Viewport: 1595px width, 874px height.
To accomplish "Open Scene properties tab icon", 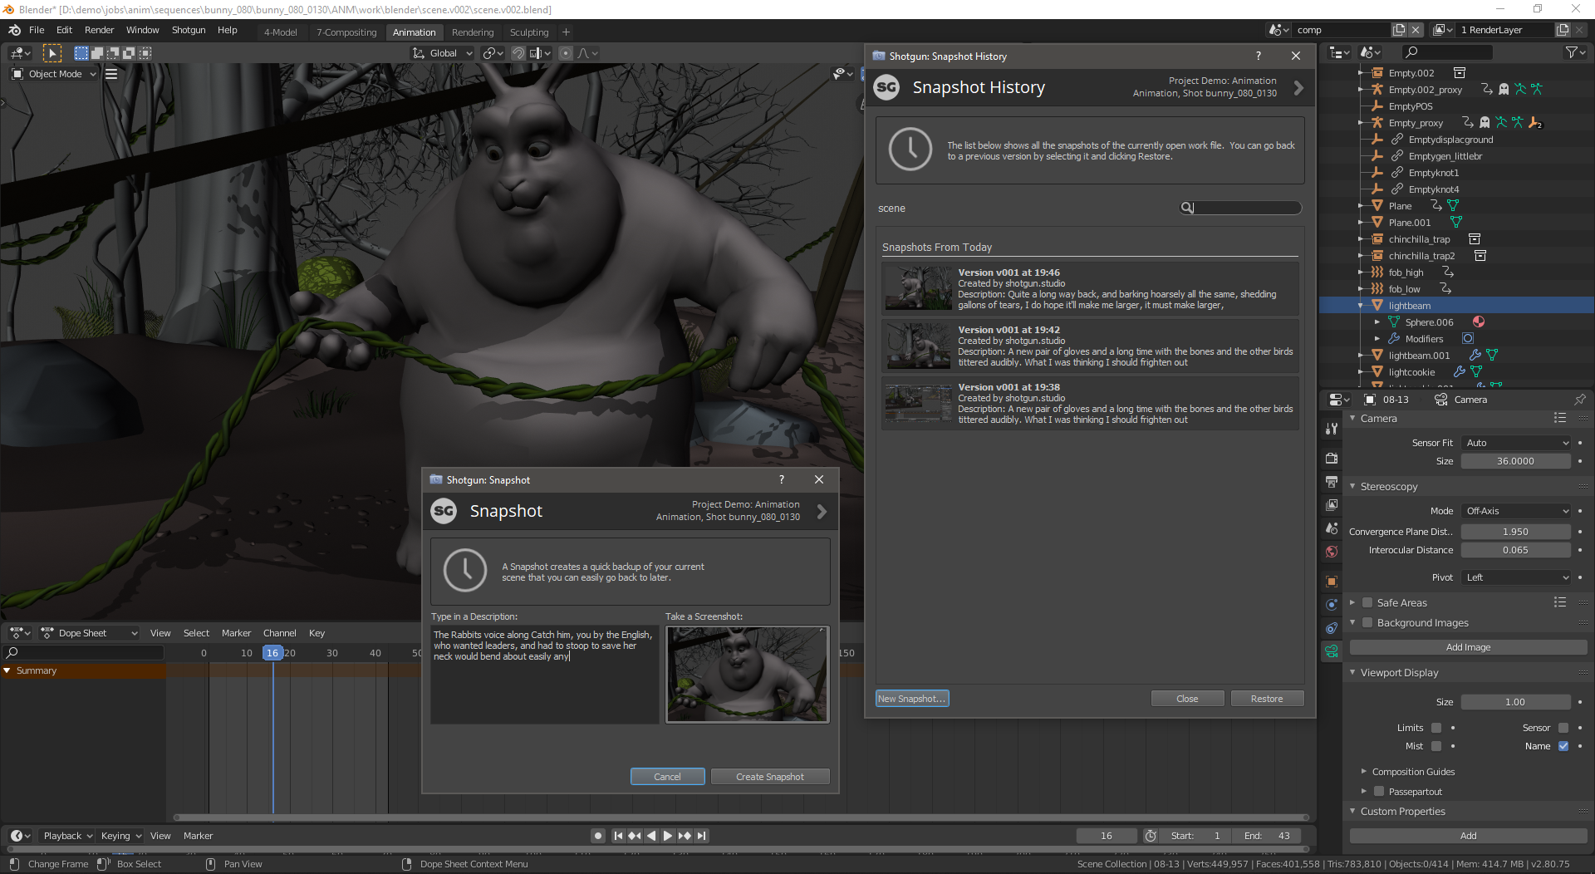I will pyautogui.click(x=1332, y=528).
